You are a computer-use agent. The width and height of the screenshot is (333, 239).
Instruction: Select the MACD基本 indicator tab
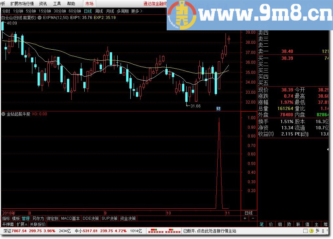point(70,218)
